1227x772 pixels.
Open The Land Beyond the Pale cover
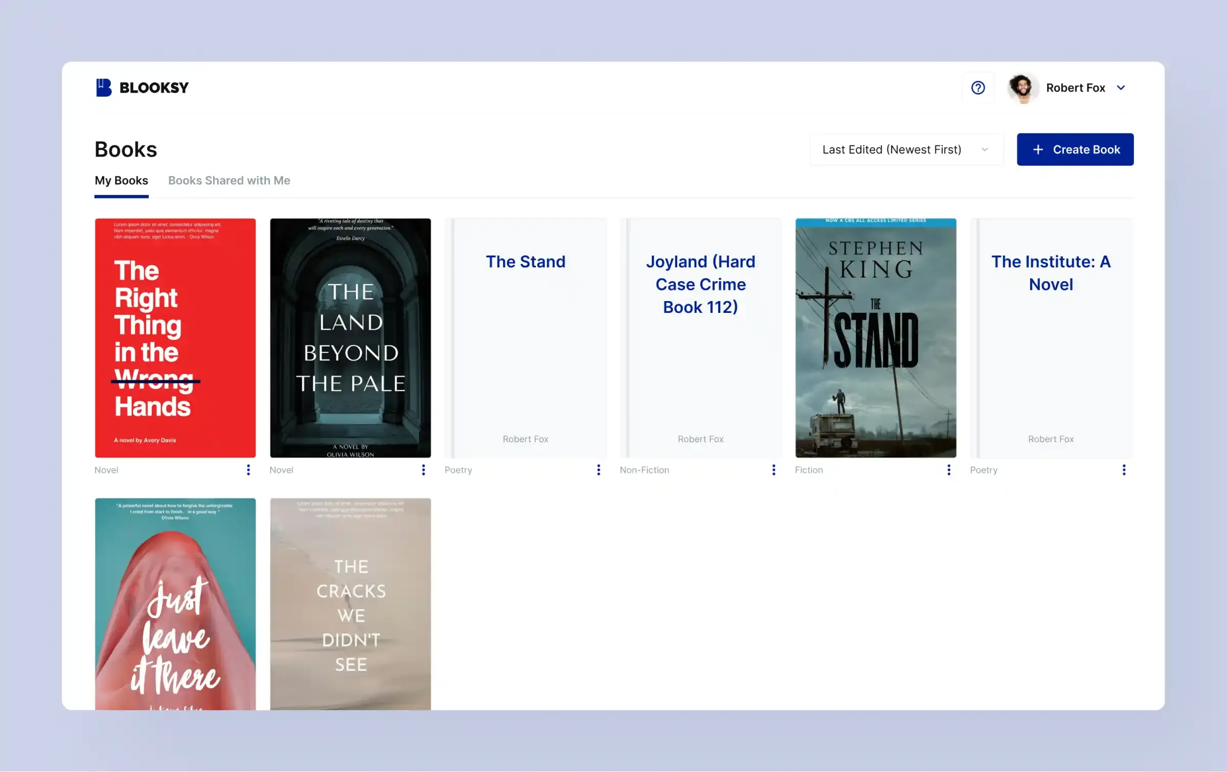pyautogui.click(x=350, y=338)
